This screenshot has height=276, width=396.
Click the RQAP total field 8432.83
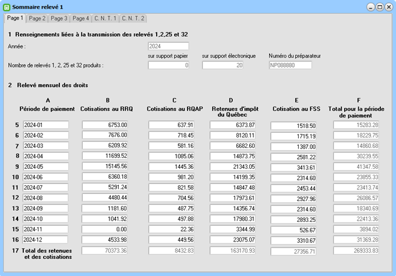coord(171,250)
